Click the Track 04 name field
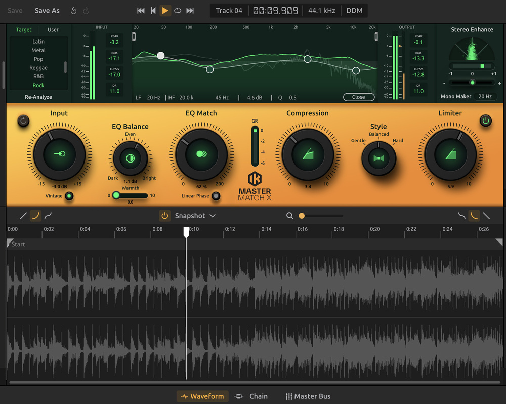This screenshot has height=404, width=506. pyautogui.click(x=229, y=11)
